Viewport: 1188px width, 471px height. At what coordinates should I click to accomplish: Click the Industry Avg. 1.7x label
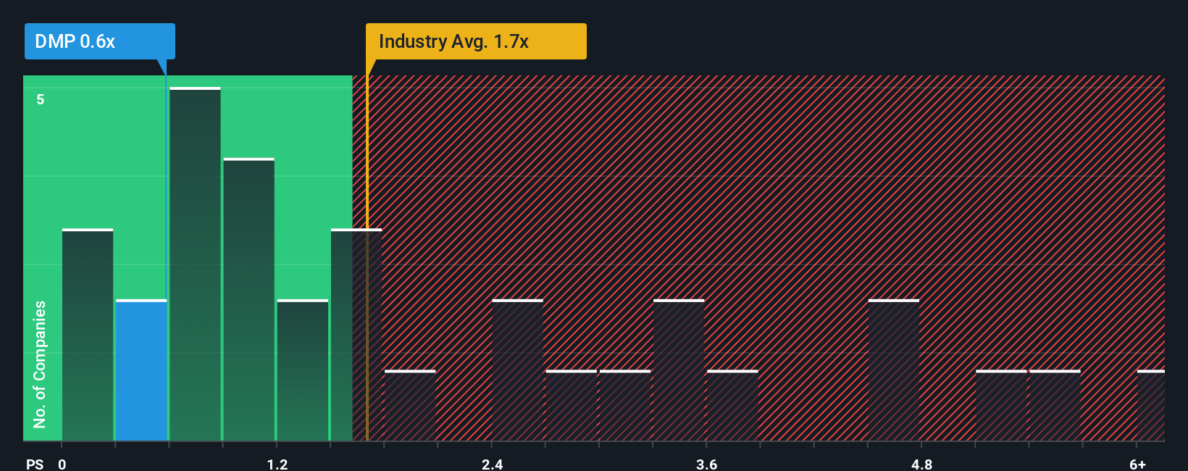click(x=476, y=41)
